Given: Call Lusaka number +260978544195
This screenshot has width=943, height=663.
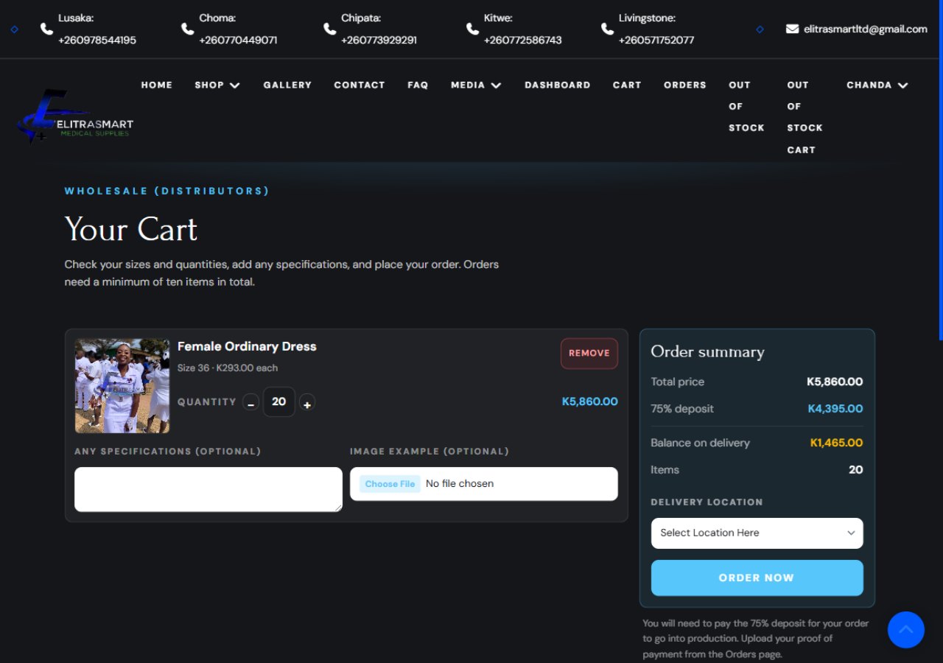Looking at the screenshot, I should point(97,40).
